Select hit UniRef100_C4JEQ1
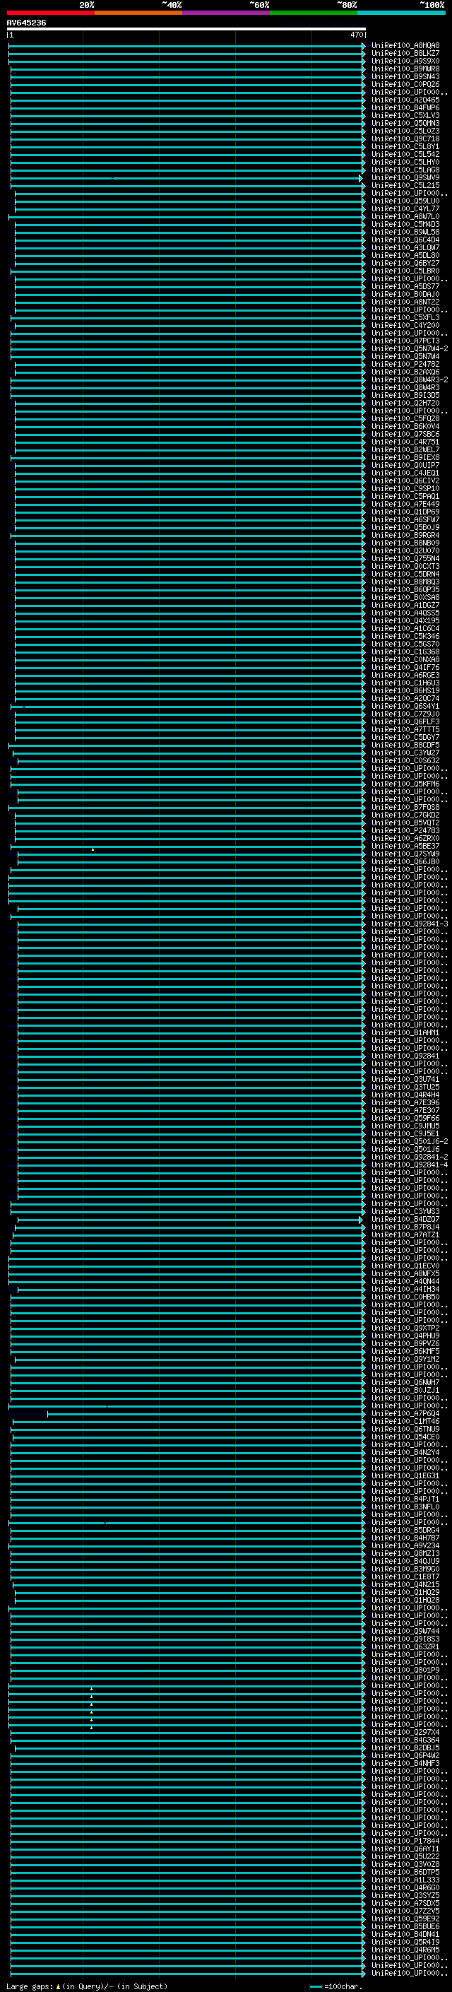This screenshot has height=1992, width=452. pos(405,473)
